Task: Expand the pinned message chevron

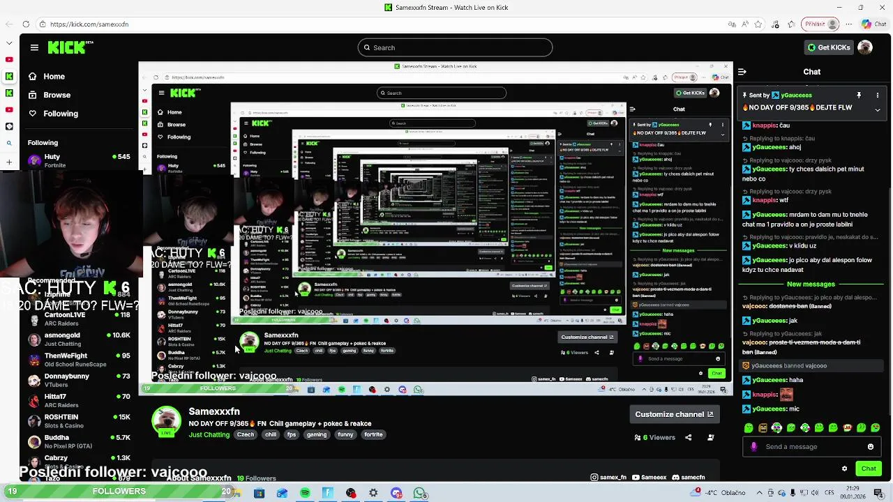Action: pyautogui.click(x=878, y=109)
